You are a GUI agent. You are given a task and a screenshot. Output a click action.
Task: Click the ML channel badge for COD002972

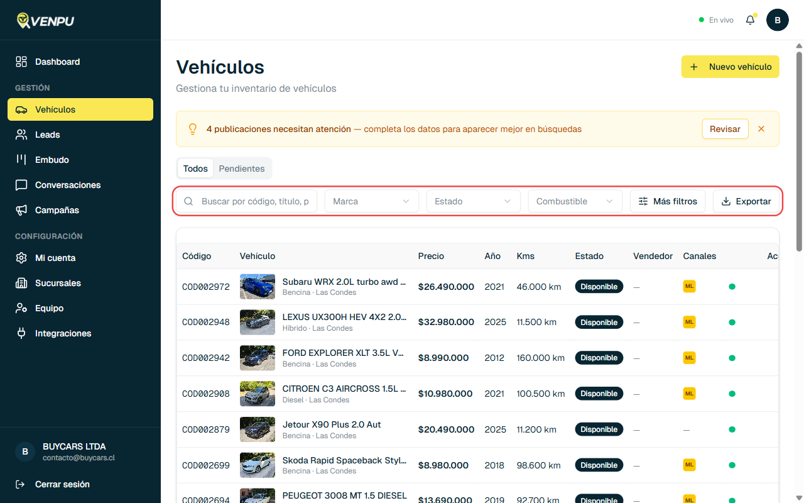[689, 286]
